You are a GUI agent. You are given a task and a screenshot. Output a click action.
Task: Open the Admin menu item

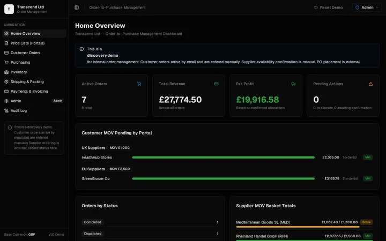tap(34, 101)
